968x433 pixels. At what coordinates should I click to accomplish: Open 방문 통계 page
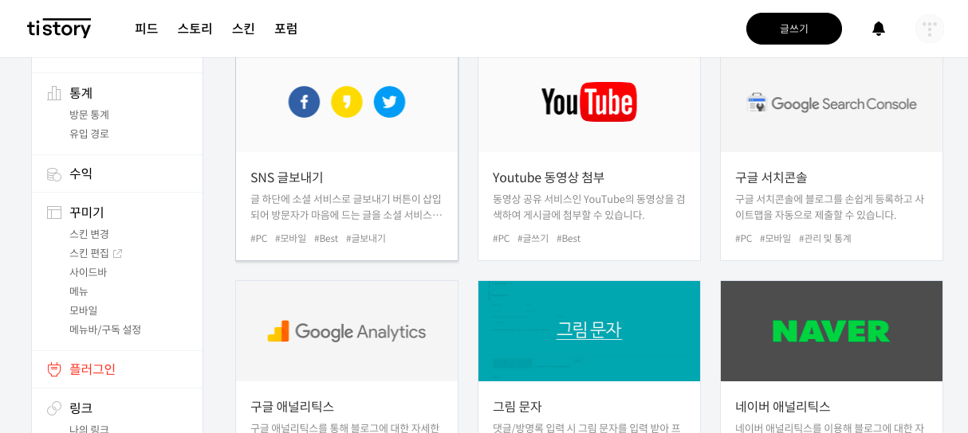pos(89,115)
